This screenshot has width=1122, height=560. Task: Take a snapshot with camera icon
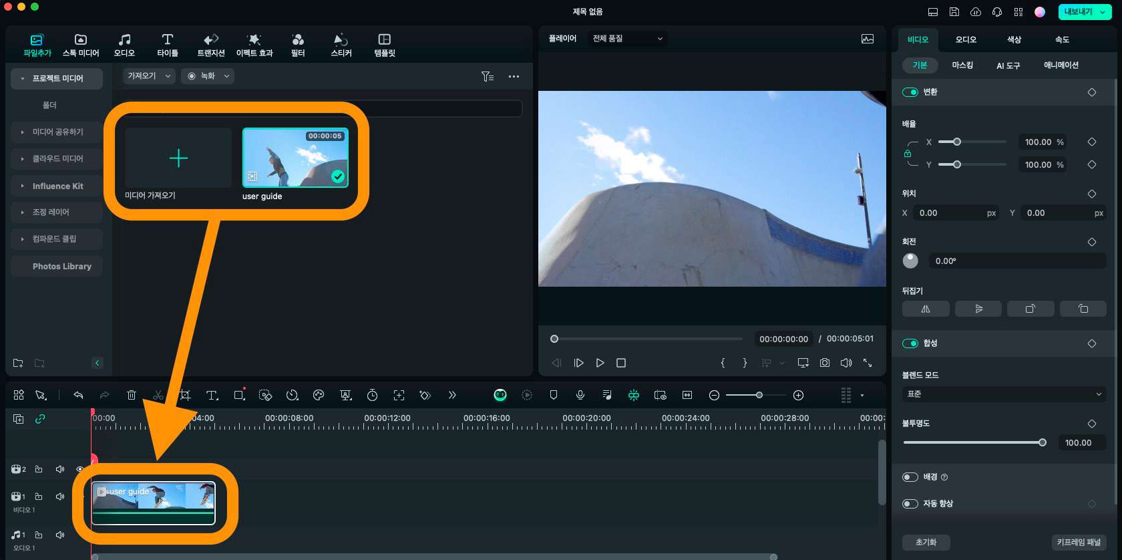(x=825, y=363)
